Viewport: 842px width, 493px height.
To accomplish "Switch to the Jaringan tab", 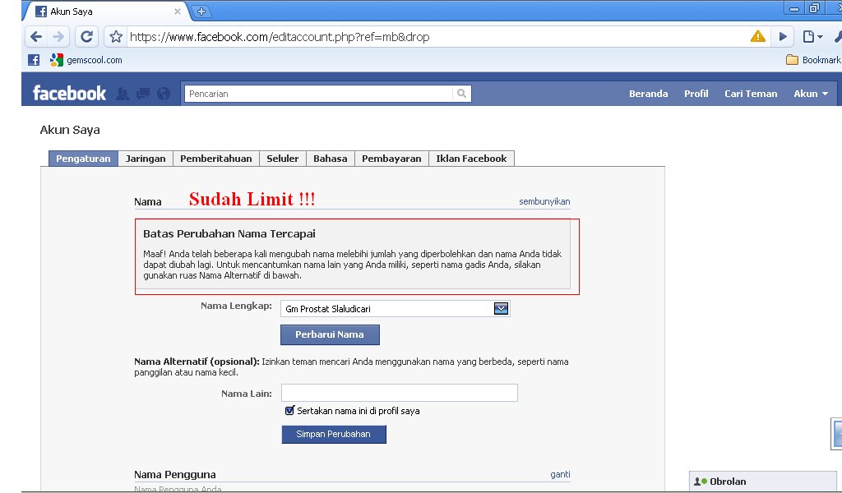I will click(146, 159).
